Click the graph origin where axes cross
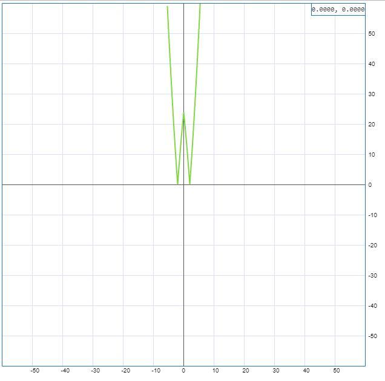Screen dimensions: 385x381 point(183,184)
